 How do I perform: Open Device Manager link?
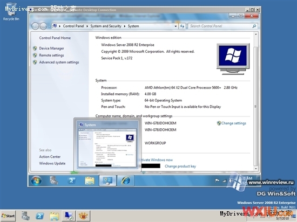pyautogui.click(x=51, y=48)
